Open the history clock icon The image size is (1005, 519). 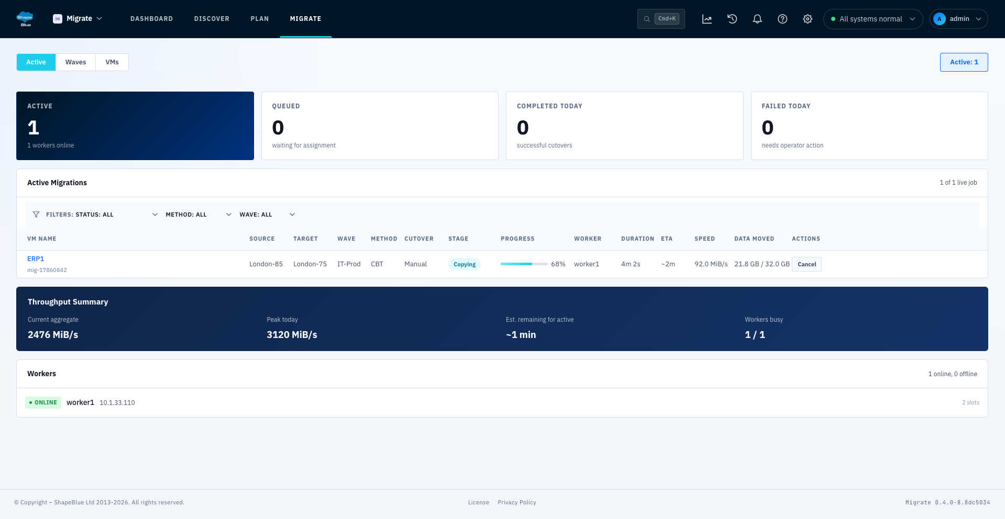point(732,19)
